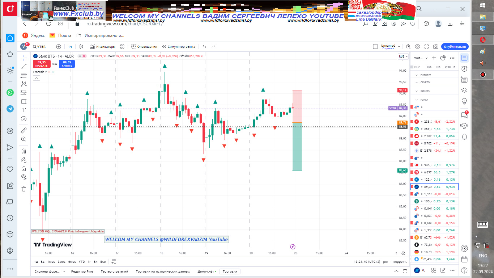Select watchlist row with 2,32% loss
The image size is (494, 278).
435,122
